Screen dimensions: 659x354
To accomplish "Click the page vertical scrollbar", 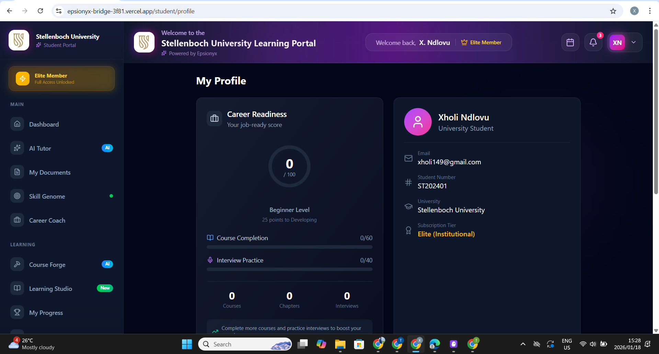I will point(656,111).
